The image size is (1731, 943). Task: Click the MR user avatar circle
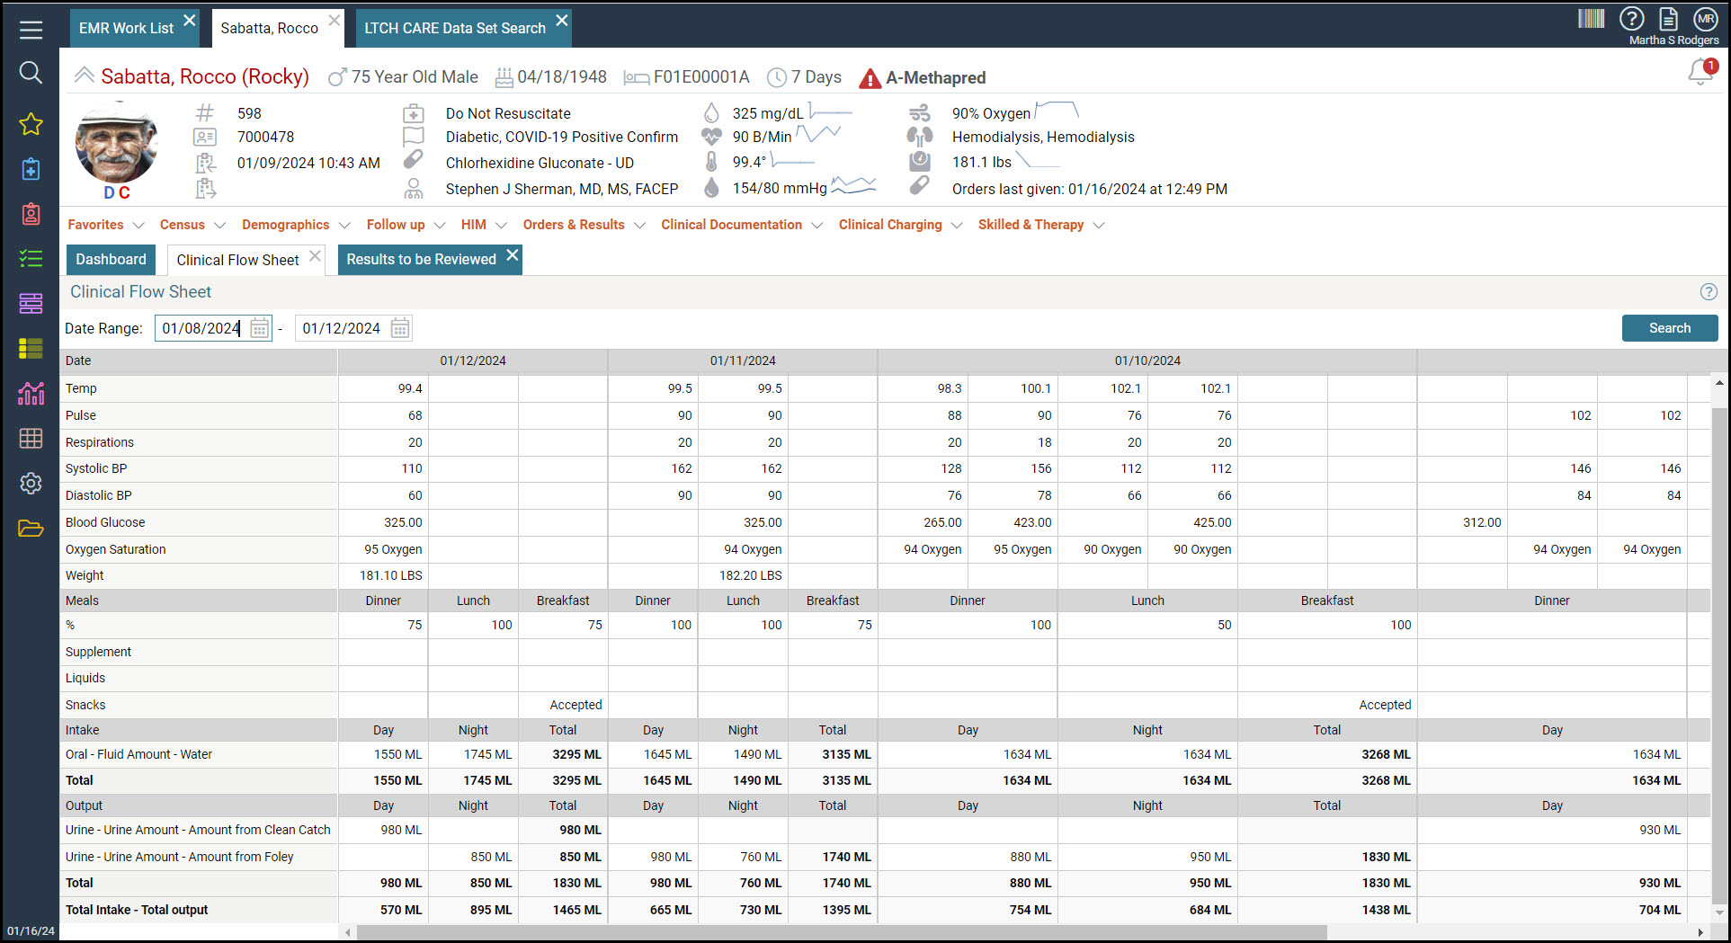pos(1706,18)
